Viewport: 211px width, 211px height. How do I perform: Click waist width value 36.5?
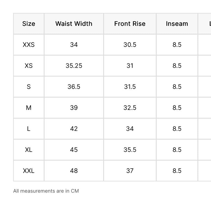tap(74, 87)
